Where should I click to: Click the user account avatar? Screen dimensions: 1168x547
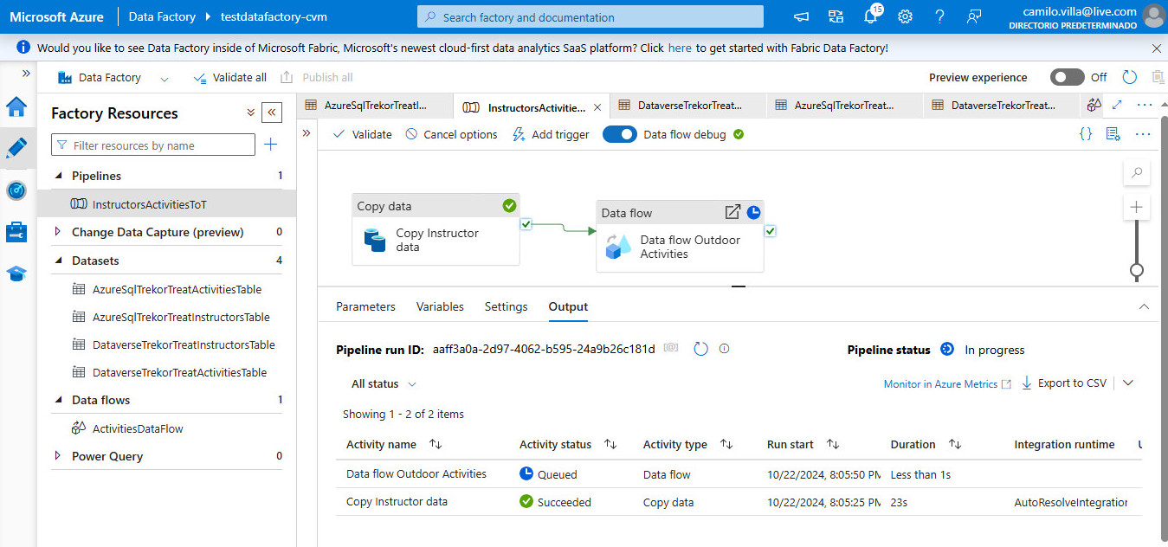(1153, 16)
